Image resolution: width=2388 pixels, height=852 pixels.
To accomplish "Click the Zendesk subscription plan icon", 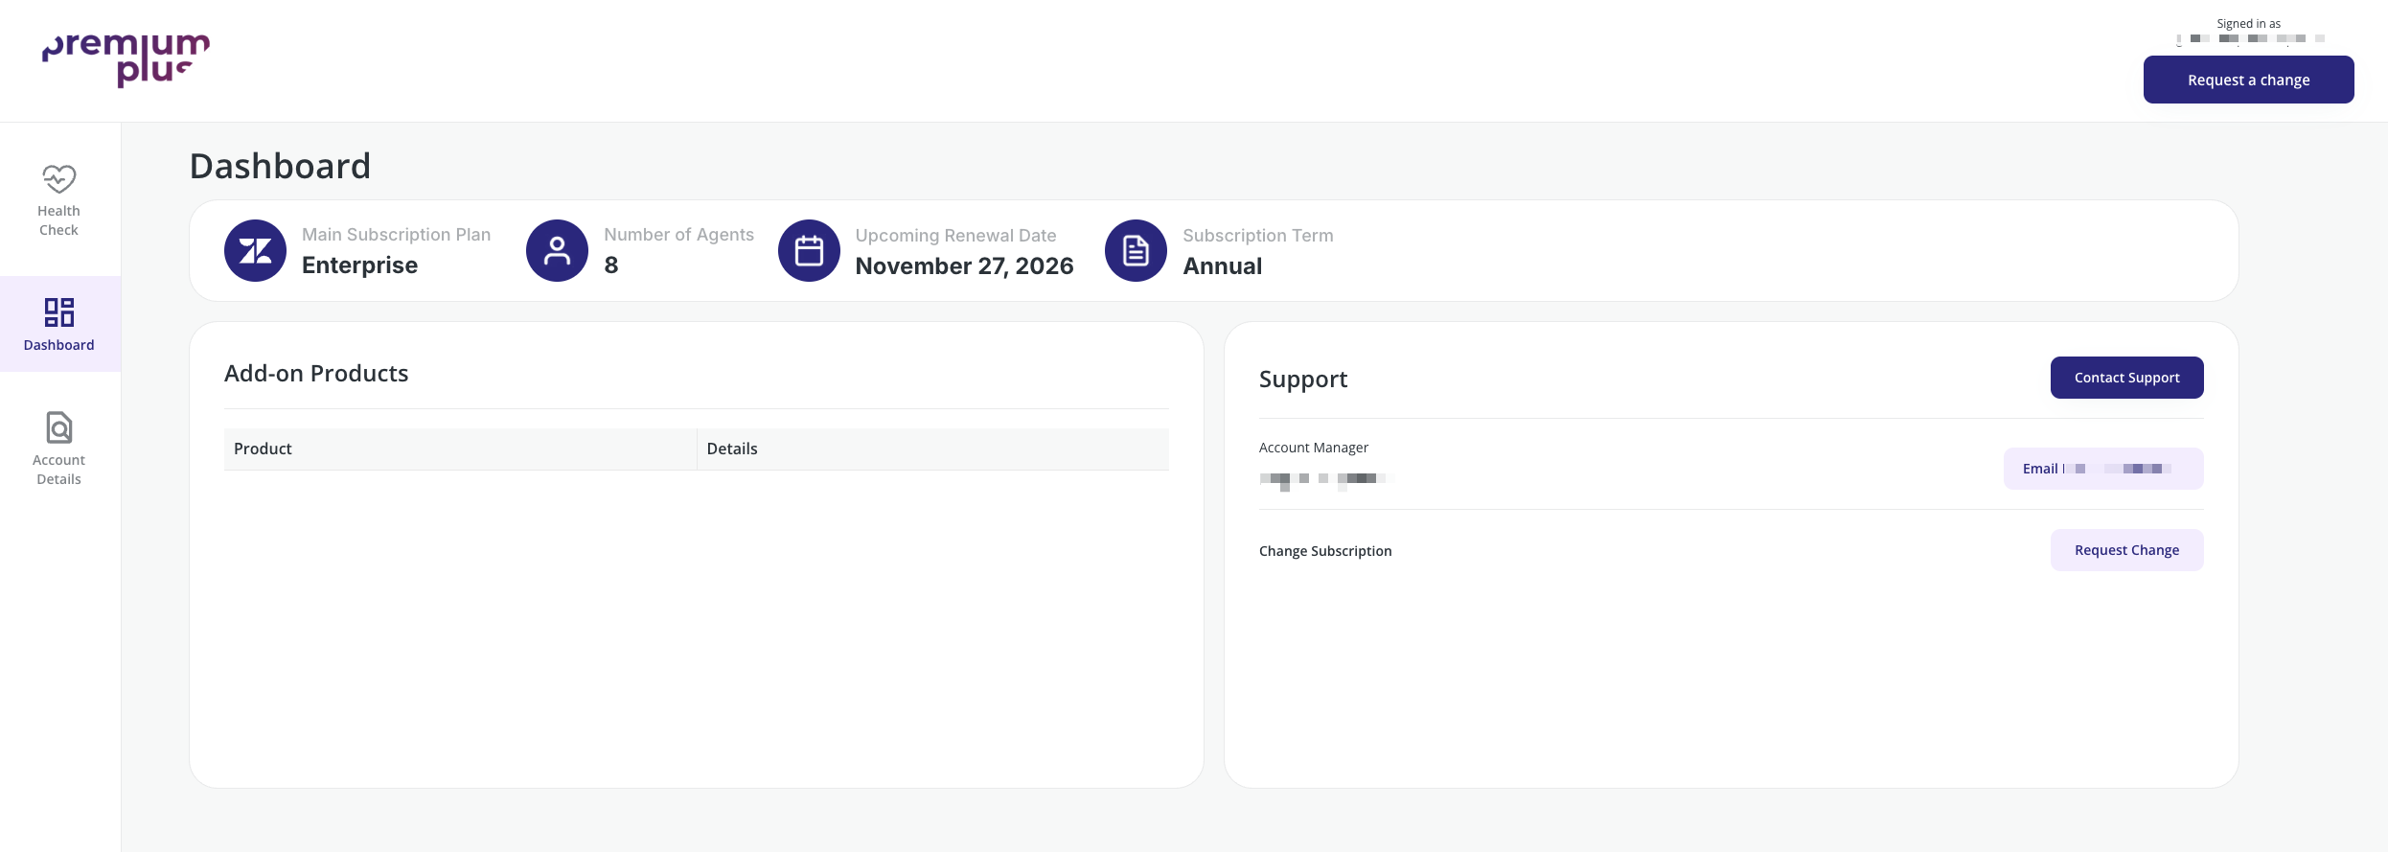I will (255, 251).
